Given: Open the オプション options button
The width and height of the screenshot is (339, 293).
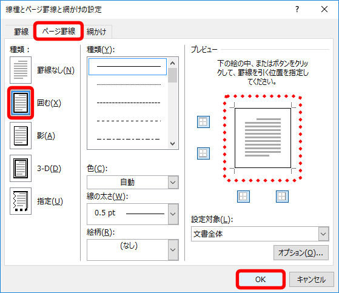Looking at the screenshot, I should point(301,252).
